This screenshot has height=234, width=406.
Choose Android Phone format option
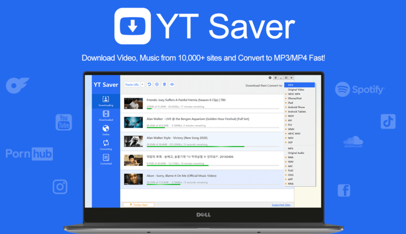(296, 107)
